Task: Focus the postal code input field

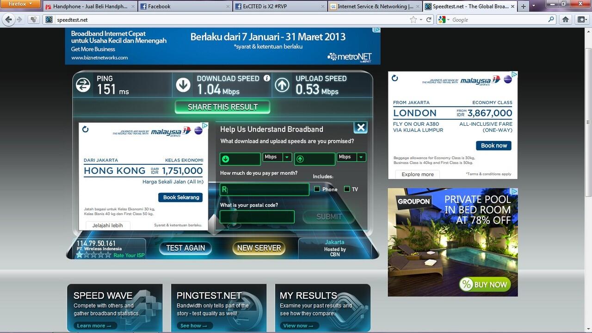Action: coord(257,216)
